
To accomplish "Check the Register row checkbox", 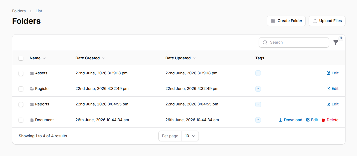I will 21,89.
